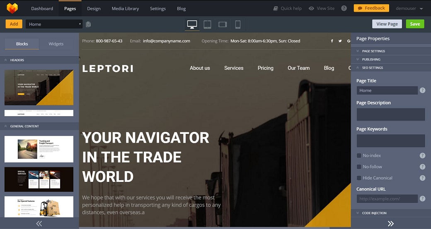Collapse Page Properties panel with double-arrow icon
The width and height of the screenshot is (431, 229).
coord(390,224)
